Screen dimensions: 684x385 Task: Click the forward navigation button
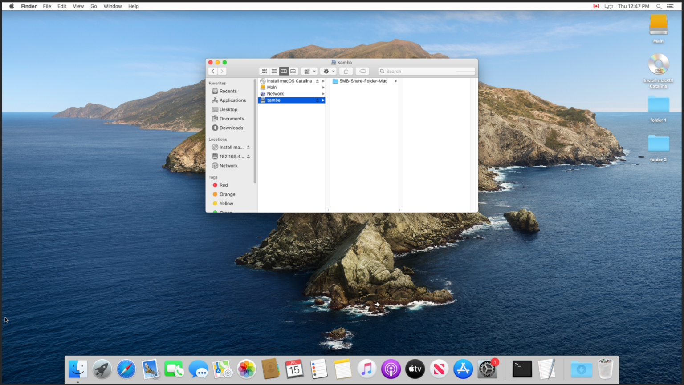222,71
